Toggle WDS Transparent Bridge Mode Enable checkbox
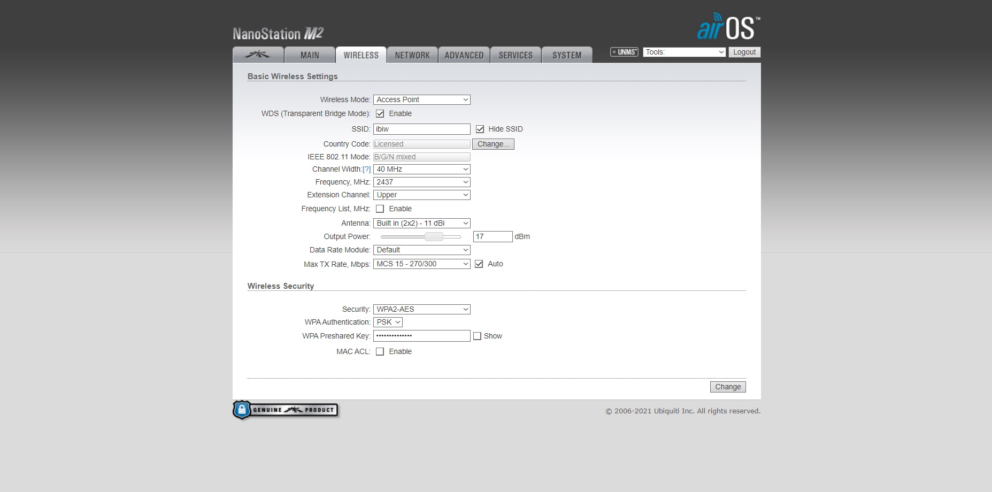This screenshot has width=992, height=492. pos(380,113)
